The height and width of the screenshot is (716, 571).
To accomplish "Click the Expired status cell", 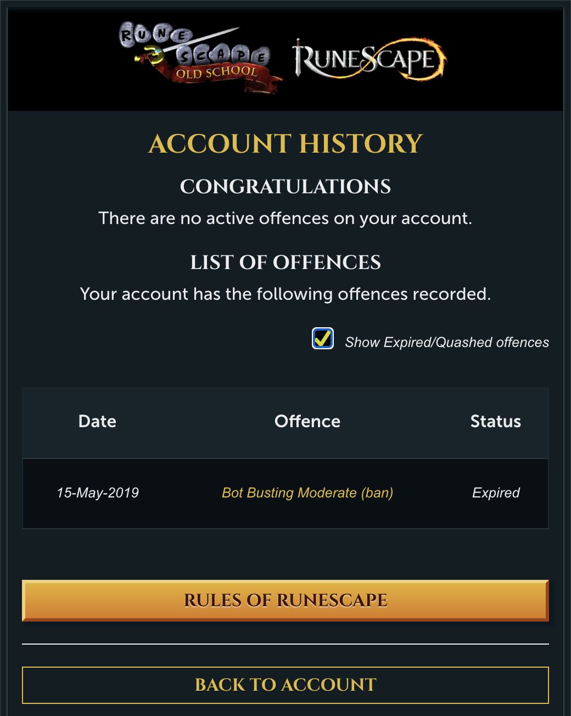I will point(496,493).
